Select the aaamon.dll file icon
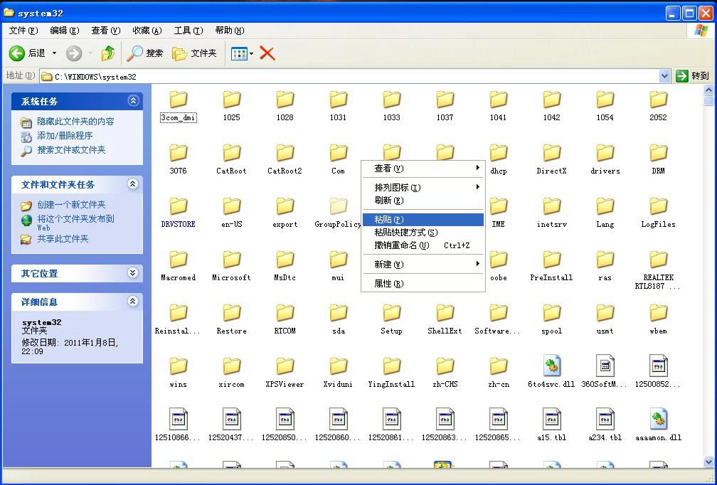This screenshot has height=485, width=717. [658, 420]
